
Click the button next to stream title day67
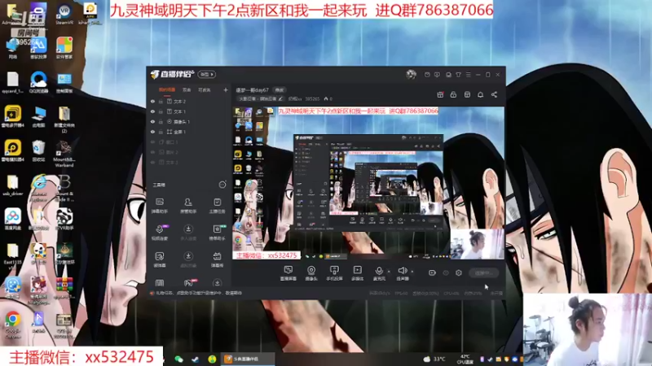click(280, 89)
